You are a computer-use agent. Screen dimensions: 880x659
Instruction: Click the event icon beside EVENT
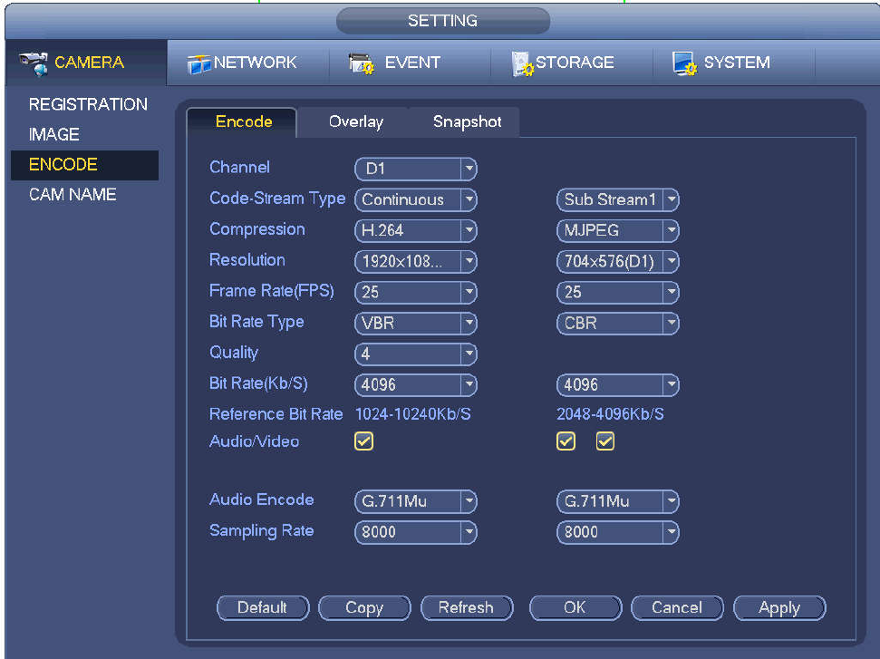click(362, 63)
